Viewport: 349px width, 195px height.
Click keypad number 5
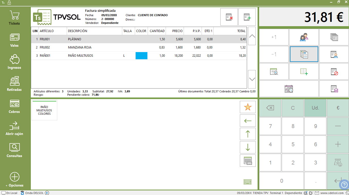tap(293, 144)
